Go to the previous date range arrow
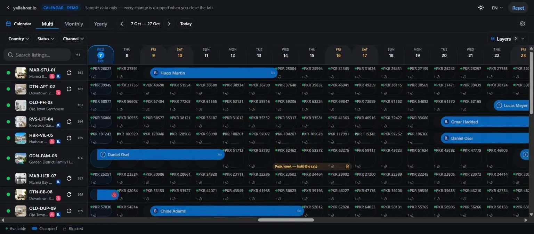 (x=122, y=24)
